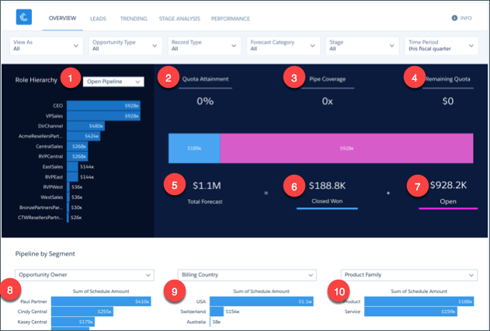Expand the Billing Country segment dropdown
The width and height of the screenshot is (490, 331).
[247, 275]
